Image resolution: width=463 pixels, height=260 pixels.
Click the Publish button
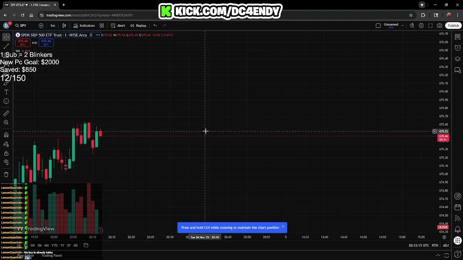point(453,26)
